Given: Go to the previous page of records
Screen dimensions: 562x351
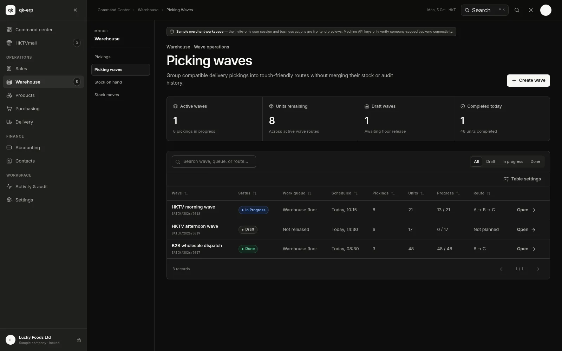Looking at the screenshot, I should click(501, 269).
